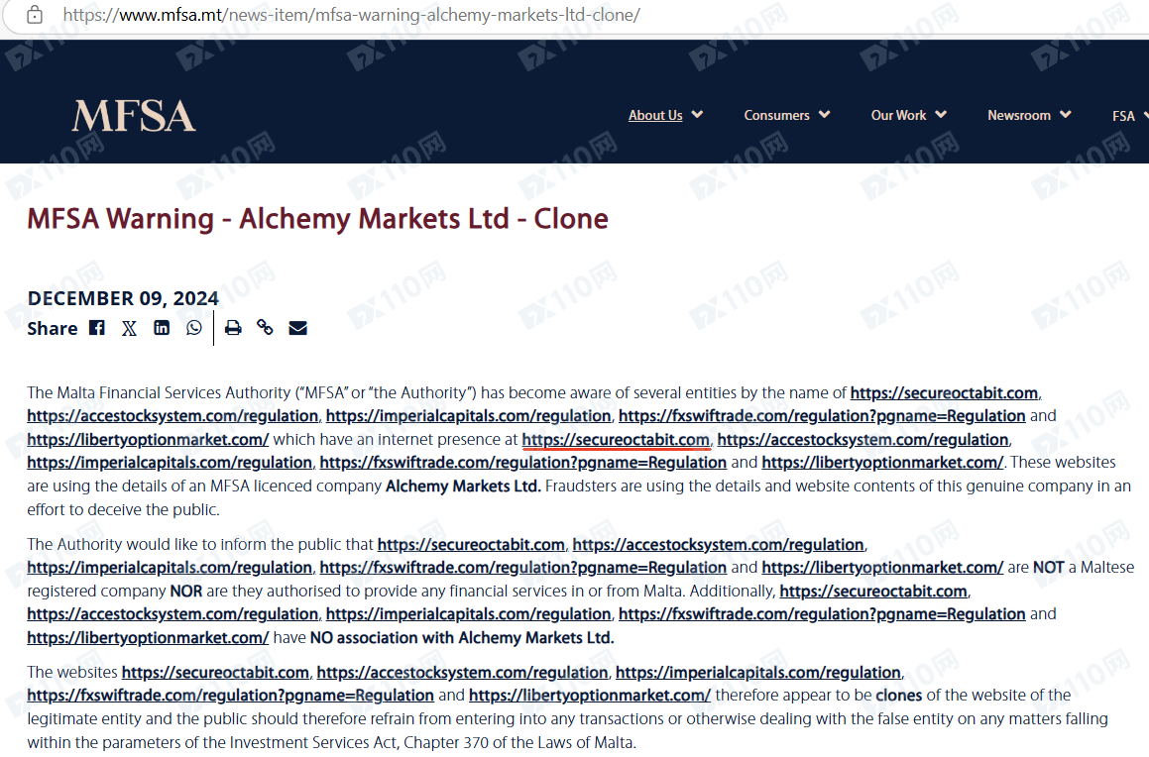Click the print icon
This screenshot has height=757, width=1149.
click(x=233, y=327)
